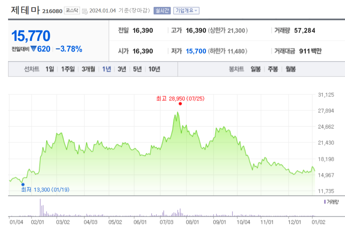Select the 1일 line chart tab
345x235 pixels.
click(x=50, y=69)
